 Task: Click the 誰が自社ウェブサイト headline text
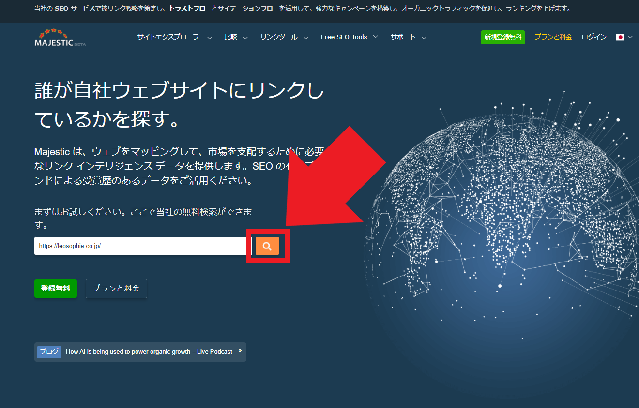click(x=179, y=105)
